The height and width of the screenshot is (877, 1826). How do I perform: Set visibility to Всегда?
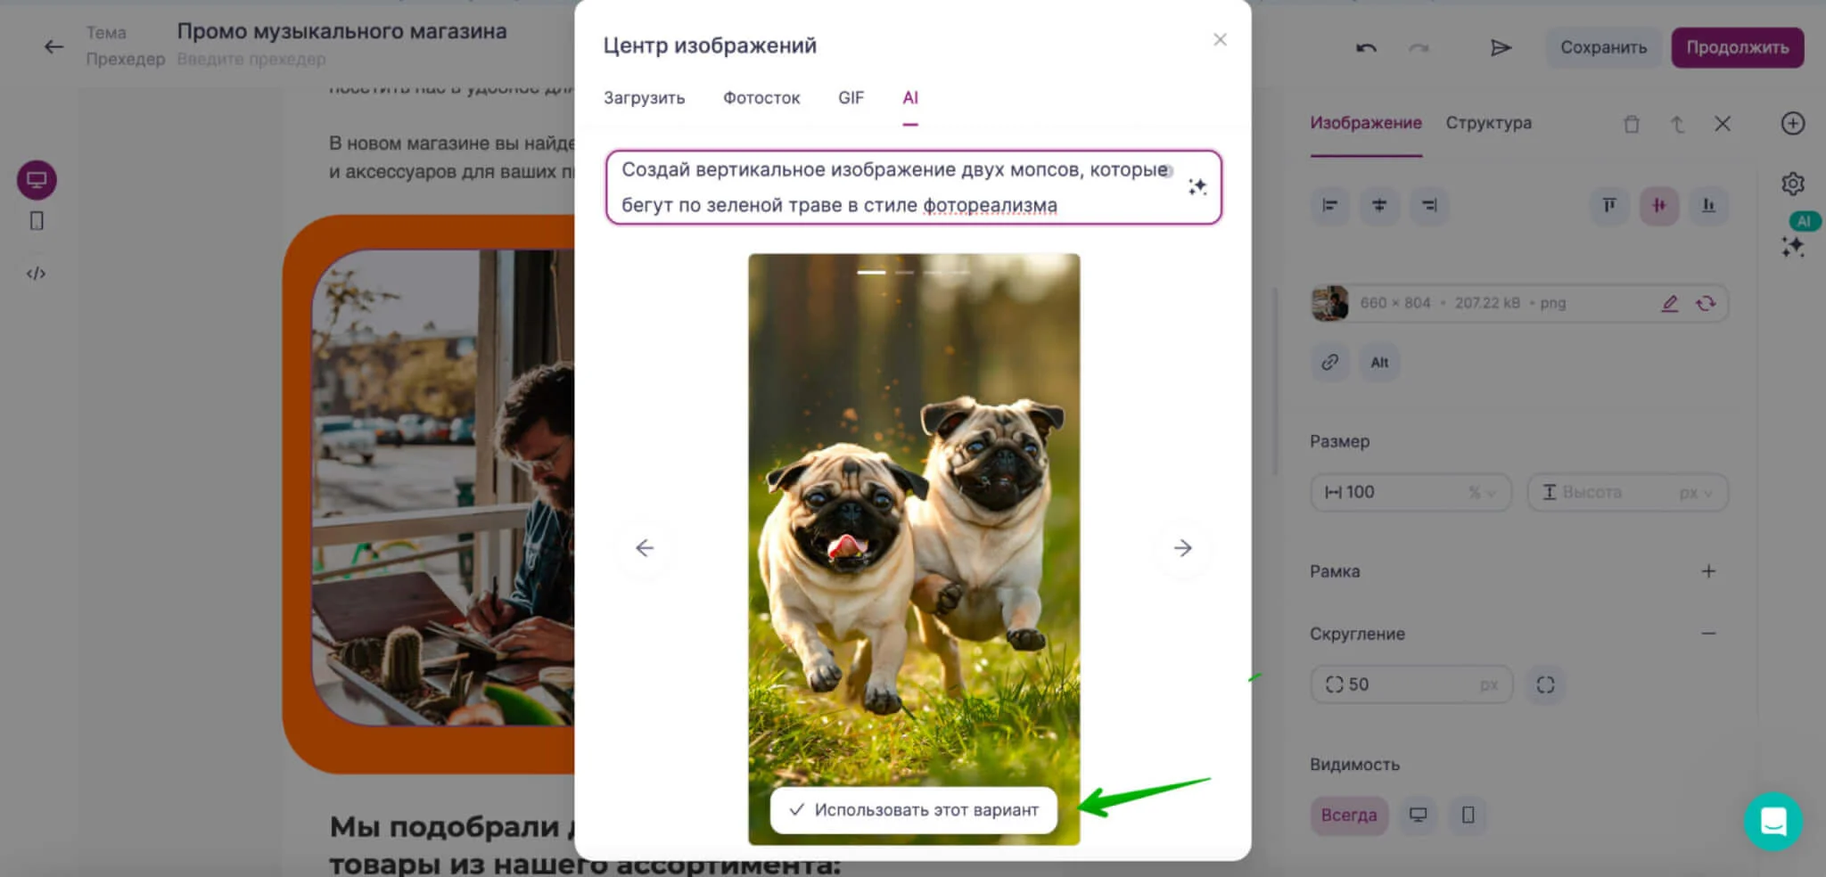(x=1349, y=816)
